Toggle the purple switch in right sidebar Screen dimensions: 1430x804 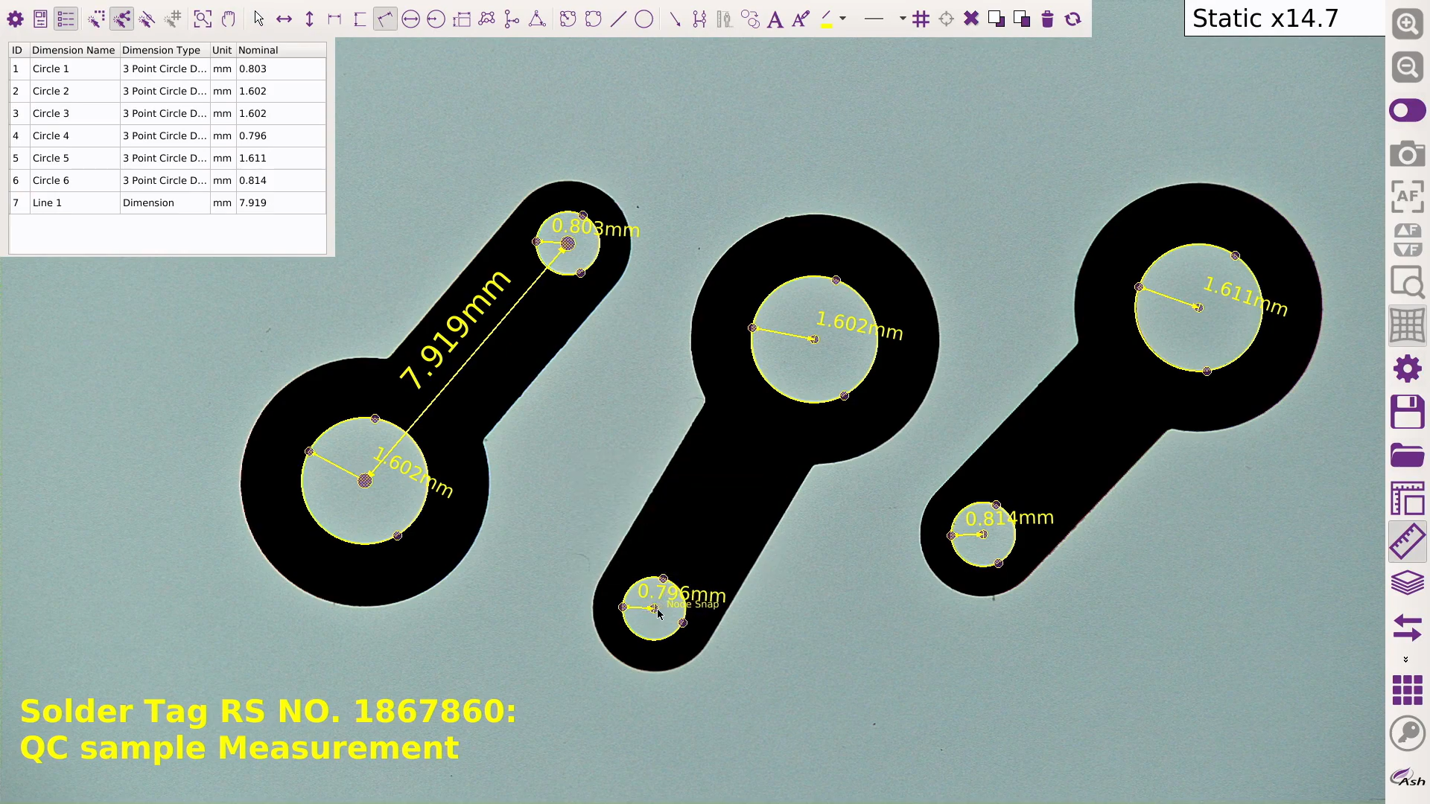tap(1406, 111)
